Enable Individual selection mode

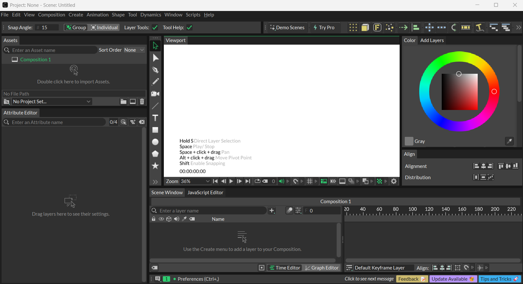tap(104, 28)
